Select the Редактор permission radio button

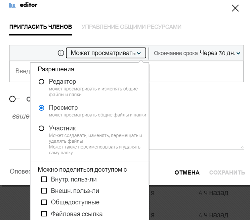point(42,82)
